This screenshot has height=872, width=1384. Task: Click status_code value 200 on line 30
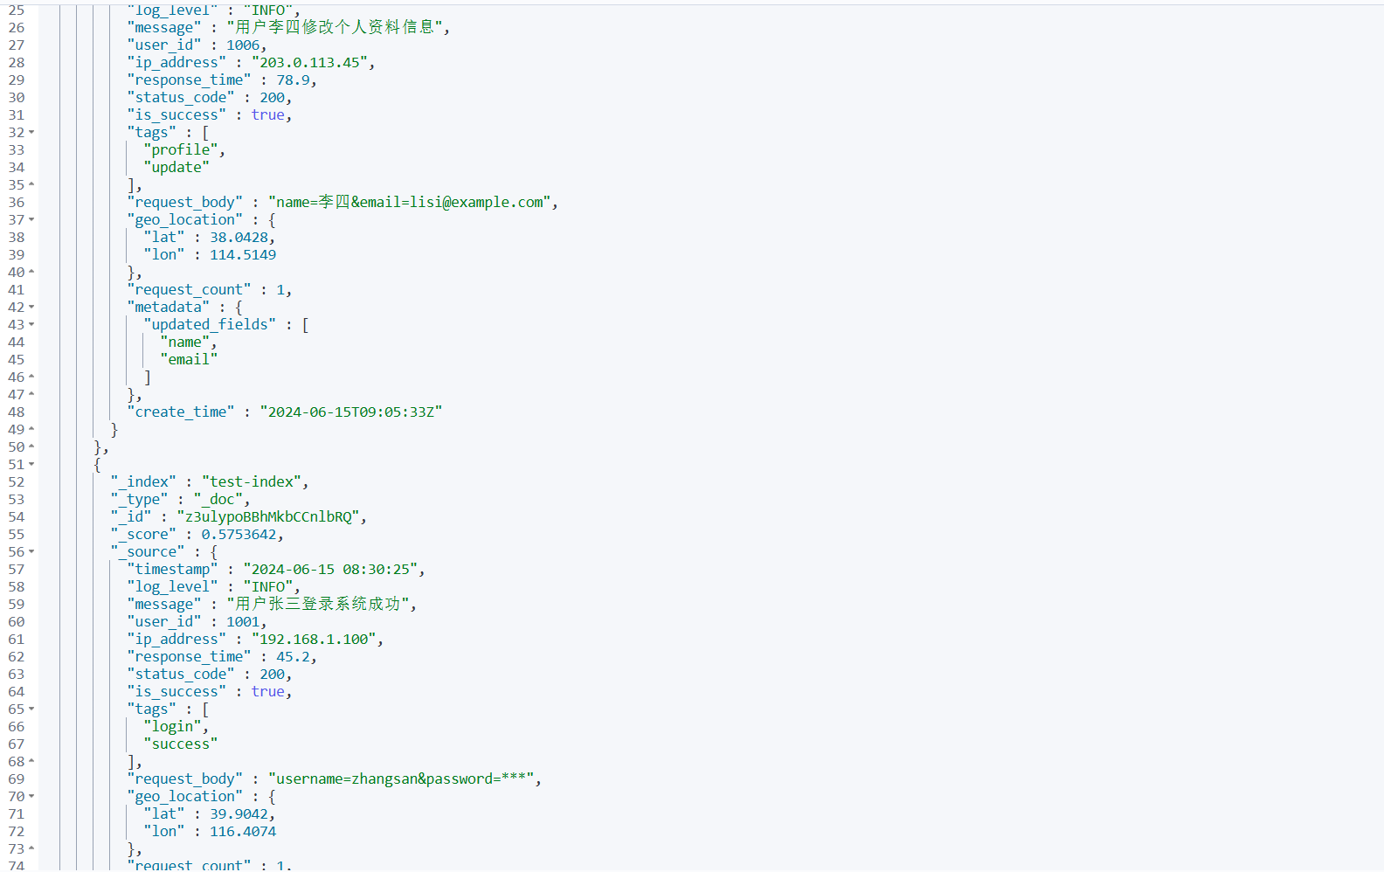coord(272,97)
